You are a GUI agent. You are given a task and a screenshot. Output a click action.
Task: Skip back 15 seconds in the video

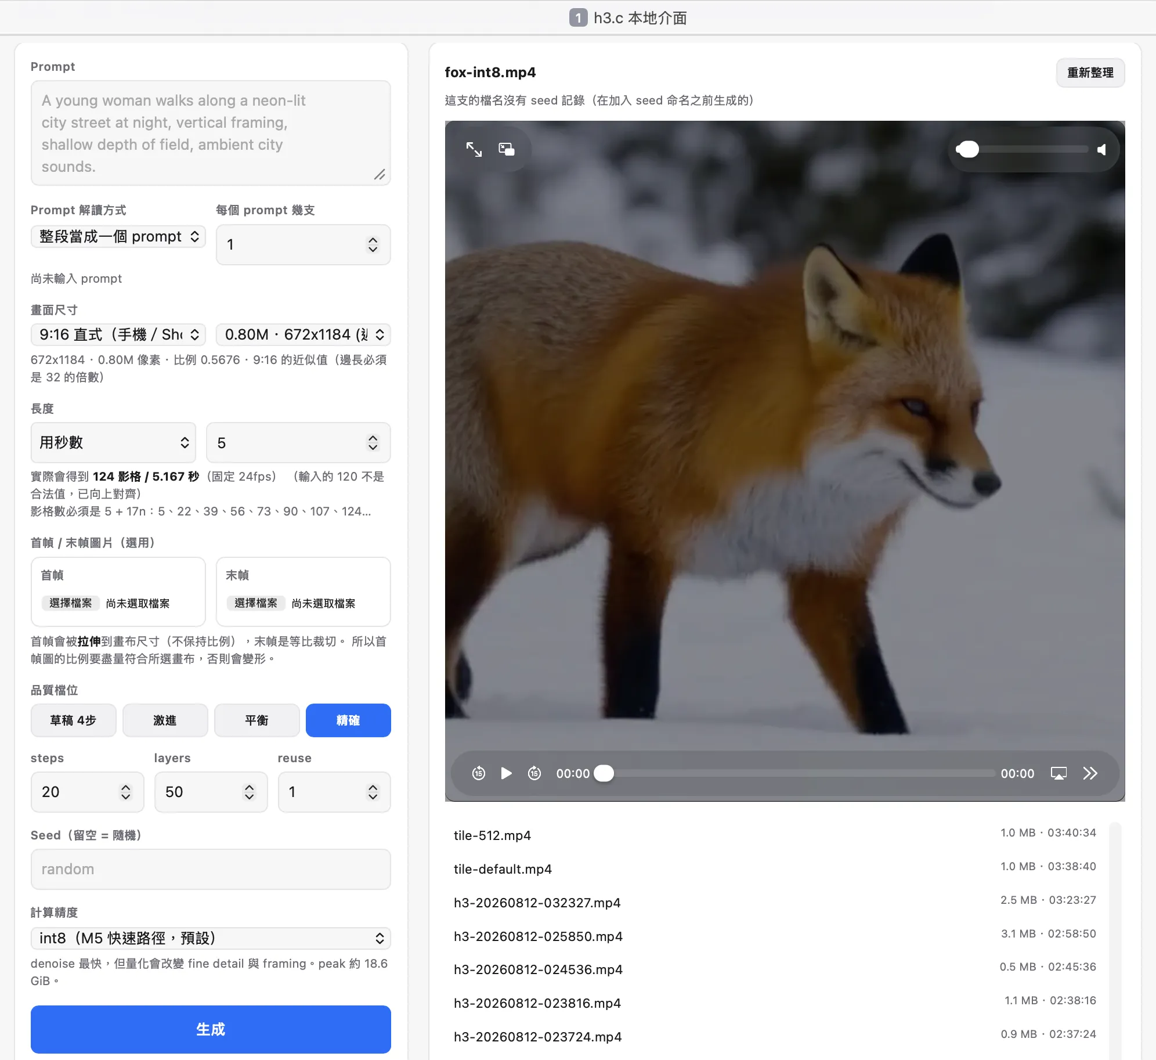(x=479, y=773)
